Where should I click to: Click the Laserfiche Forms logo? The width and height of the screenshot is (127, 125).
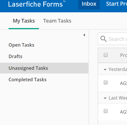click(37, 4)
